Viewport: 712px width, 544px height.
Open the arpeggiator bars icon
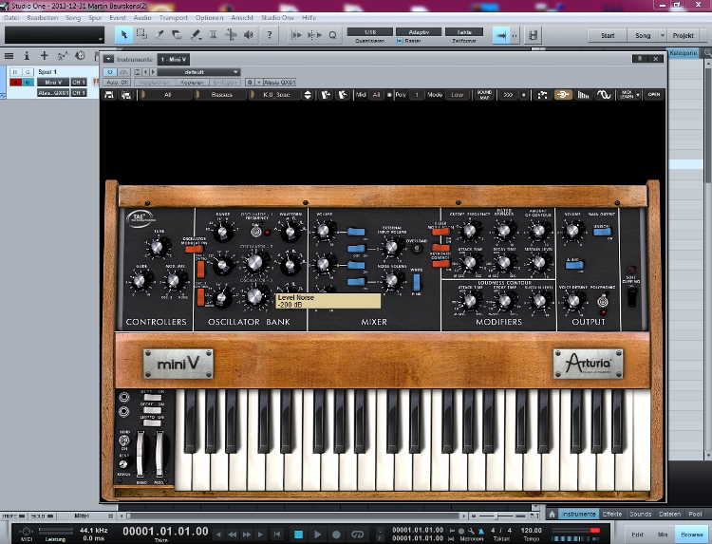click(583, 94)
